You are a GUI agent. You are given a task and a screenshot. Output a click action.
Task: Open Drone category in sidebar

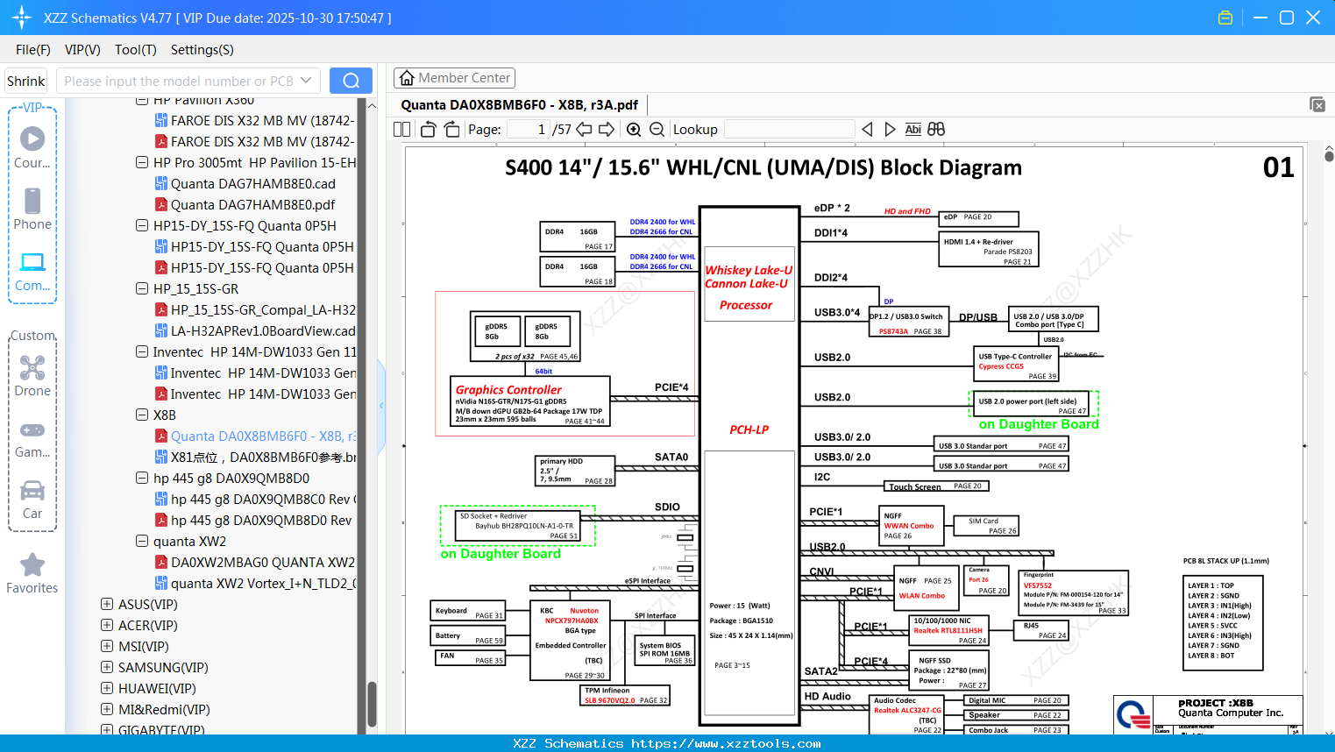[32, 376]
